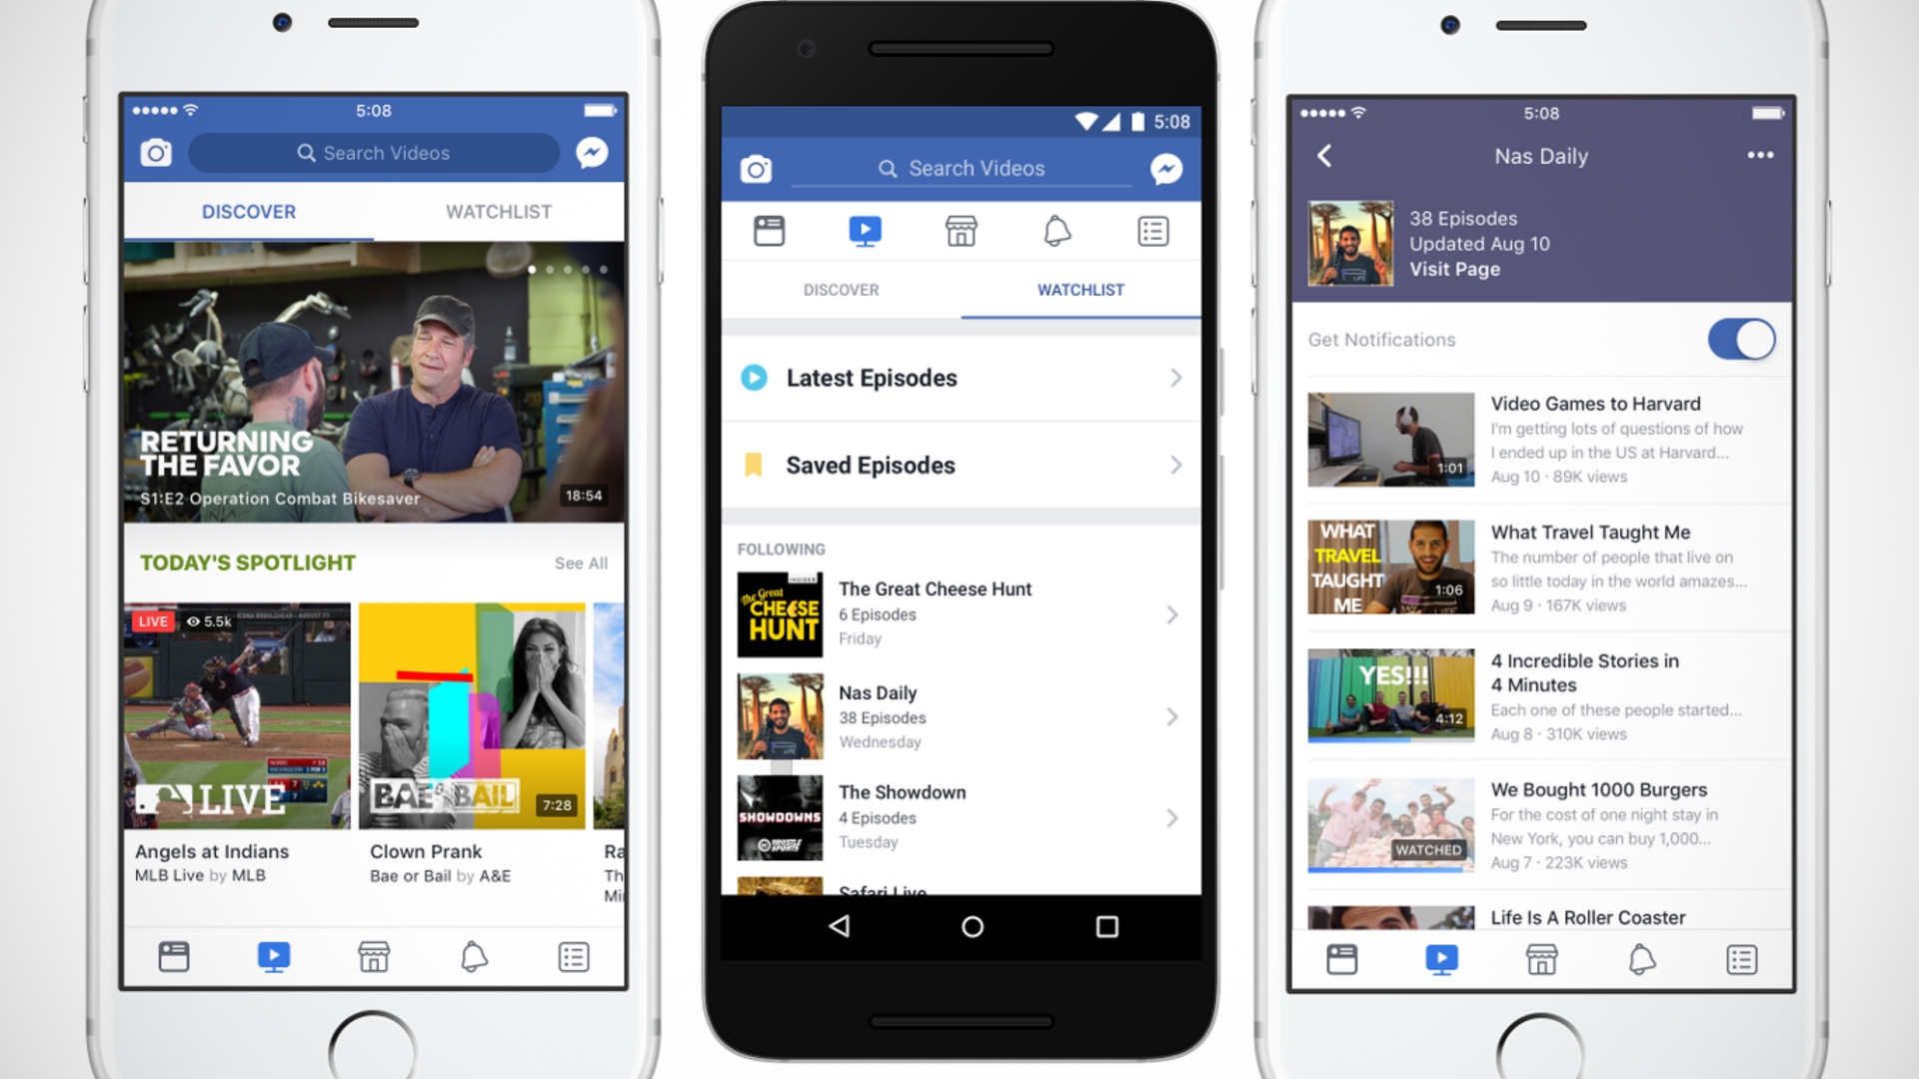Tap the menu list icon bottom right
1919x1079 pixels.
(1742, 958)
